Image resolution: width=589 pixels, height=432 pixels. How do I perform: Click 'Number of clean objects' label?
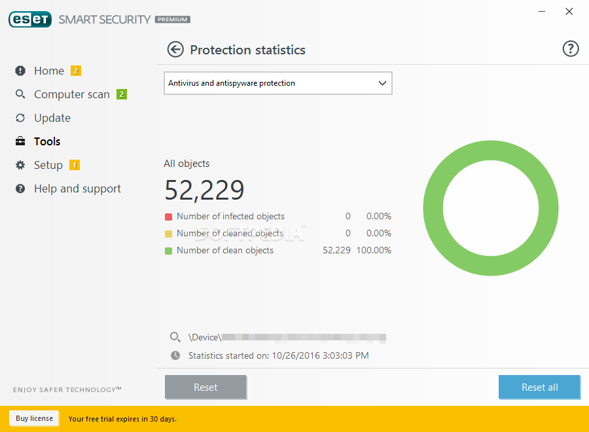(225, 250)
